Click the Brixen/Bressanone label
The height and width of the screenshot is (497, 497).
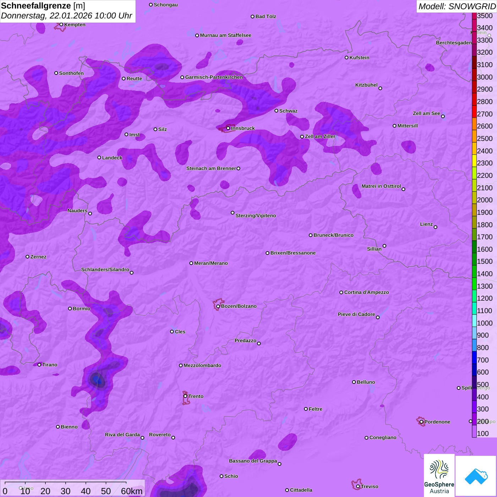pos(293,253)
